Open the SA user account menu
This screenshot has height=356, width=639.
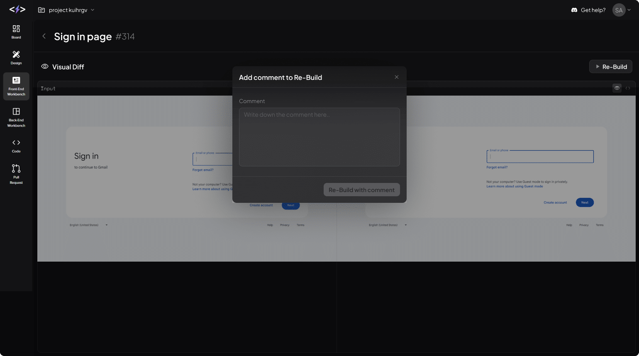coord(621,10)
